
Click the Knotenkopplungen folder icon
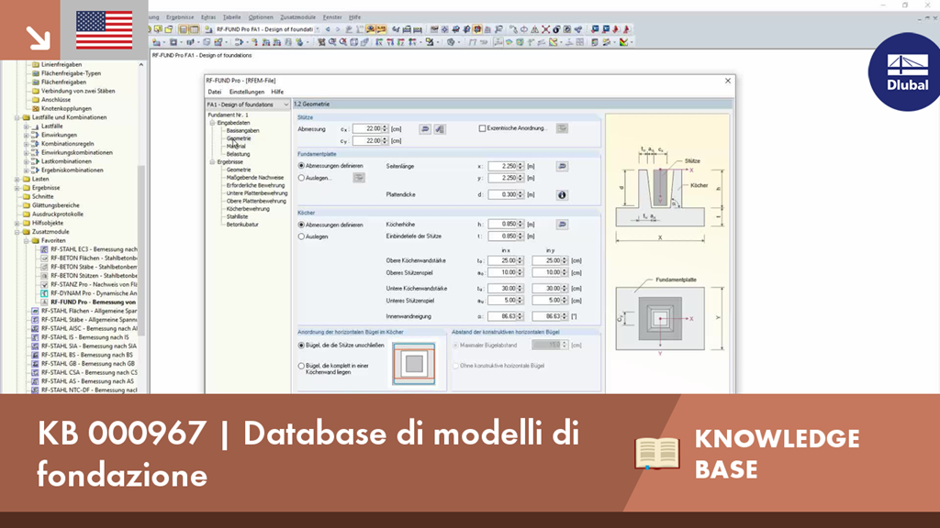click(x=36, y=108)
